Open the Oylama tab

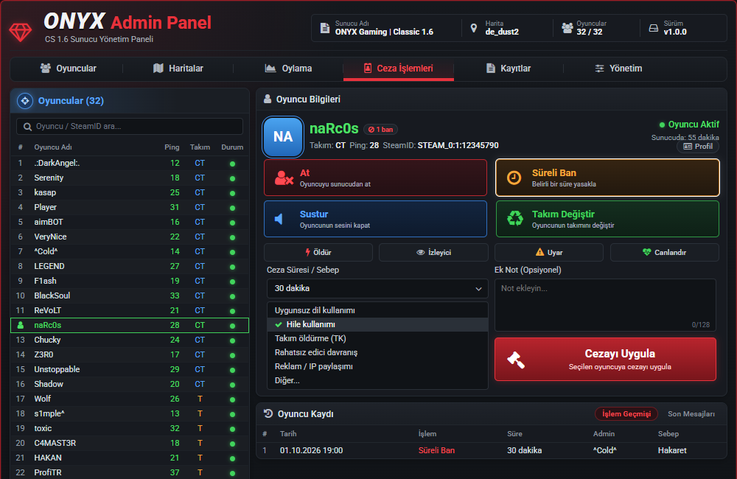coord(289,69)
